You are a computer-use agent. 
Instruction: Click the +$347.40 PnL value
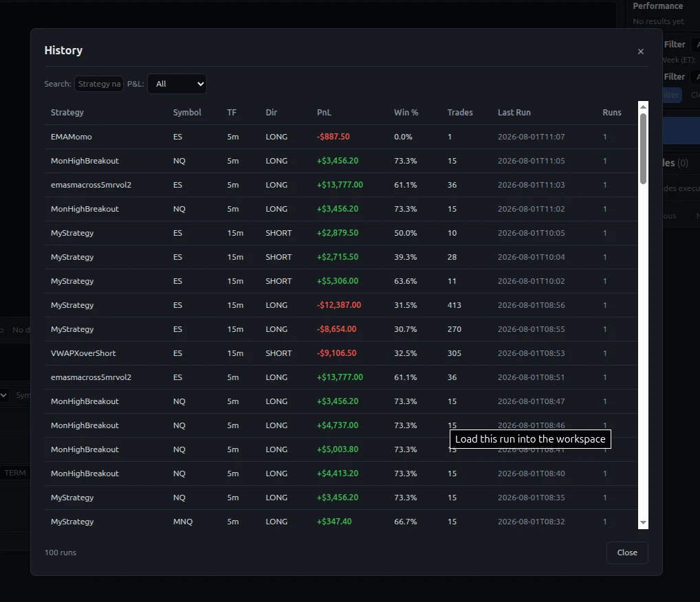(x=334, y=522)
